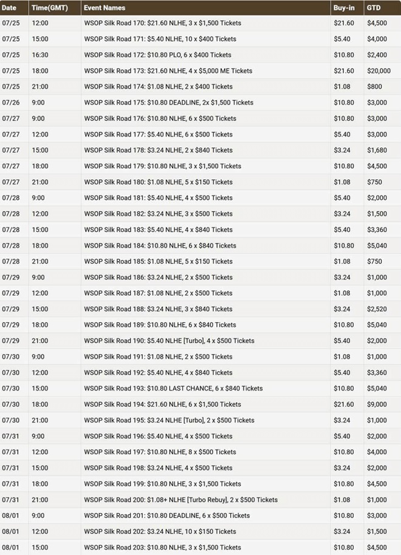The width and height of the screenshot is (401, 555).
Task: Click the $20,000 GTD value
Action: (379, 71)
